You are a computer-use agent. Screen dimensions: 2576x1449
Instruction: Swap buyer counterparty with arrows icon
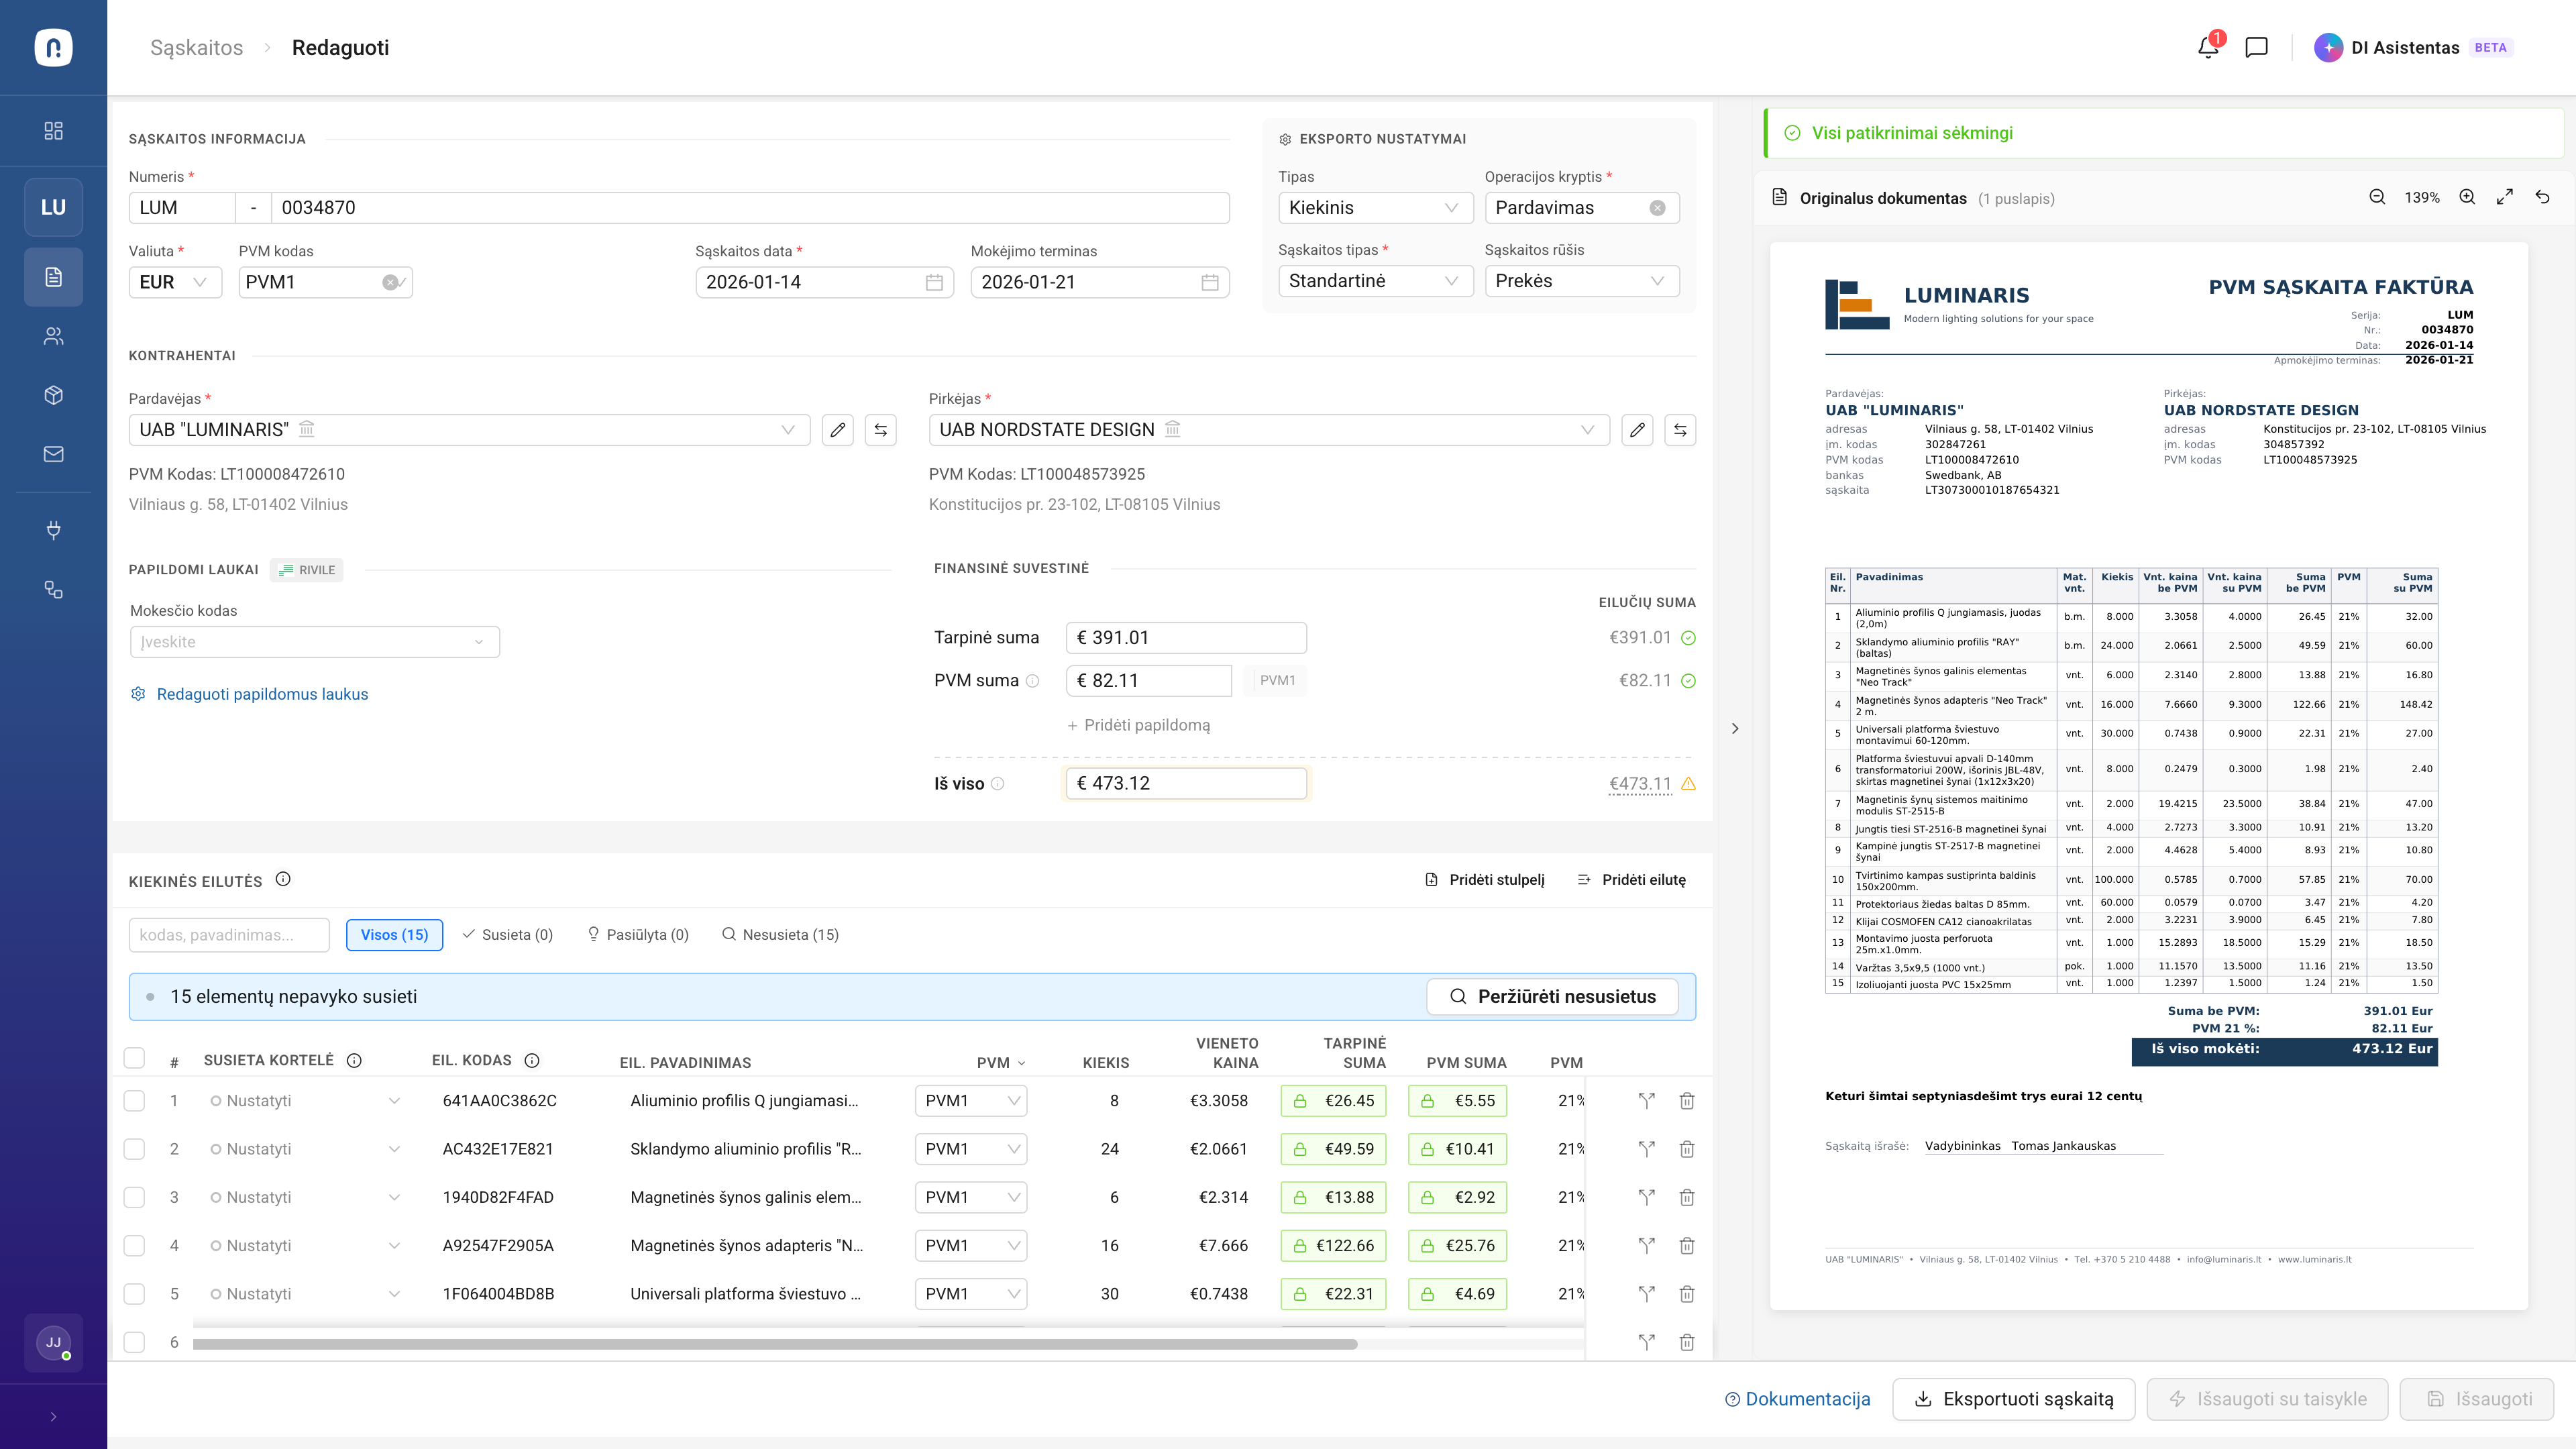coord(1680,430)
